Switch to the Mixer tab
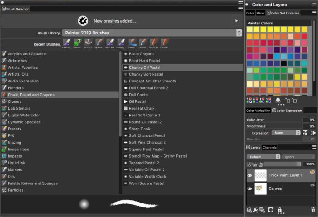This screenshot has height=217, width=318. 260,13
